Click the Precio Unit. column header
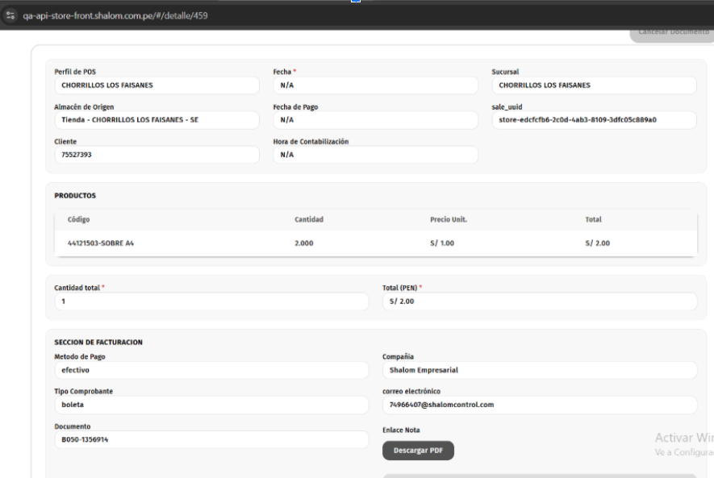Screen dimensions: 714x478 click(449, 219)
